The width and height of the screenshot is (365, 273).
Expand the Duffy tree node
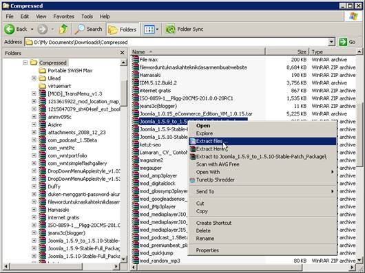(34, 186)
